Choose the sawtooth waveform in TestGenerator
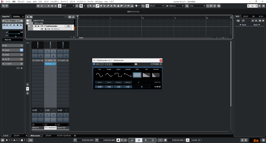Image resolution: width=266 pixels, height=143 pixels. point(128,75)
